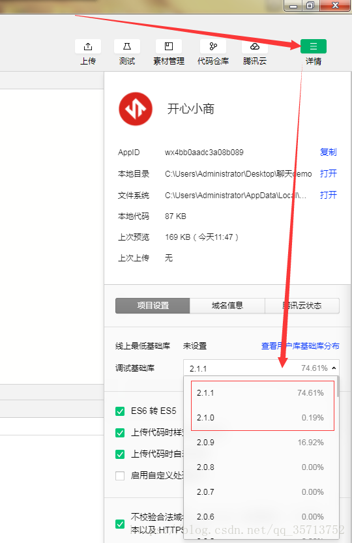Collapse the 调试基础库 version dropdown
The height and width of the screenshot is (543, 352).
[x=261, y=368]
